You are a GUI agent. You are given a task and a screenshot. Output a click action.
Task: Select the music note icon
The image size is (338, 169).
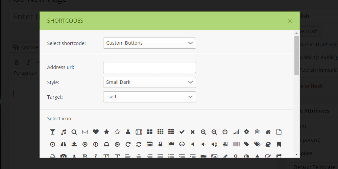coord(64,132)
